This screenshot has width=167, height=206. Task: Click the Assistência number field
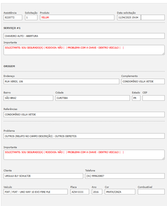pyautogui.click(x=13, y=18)
